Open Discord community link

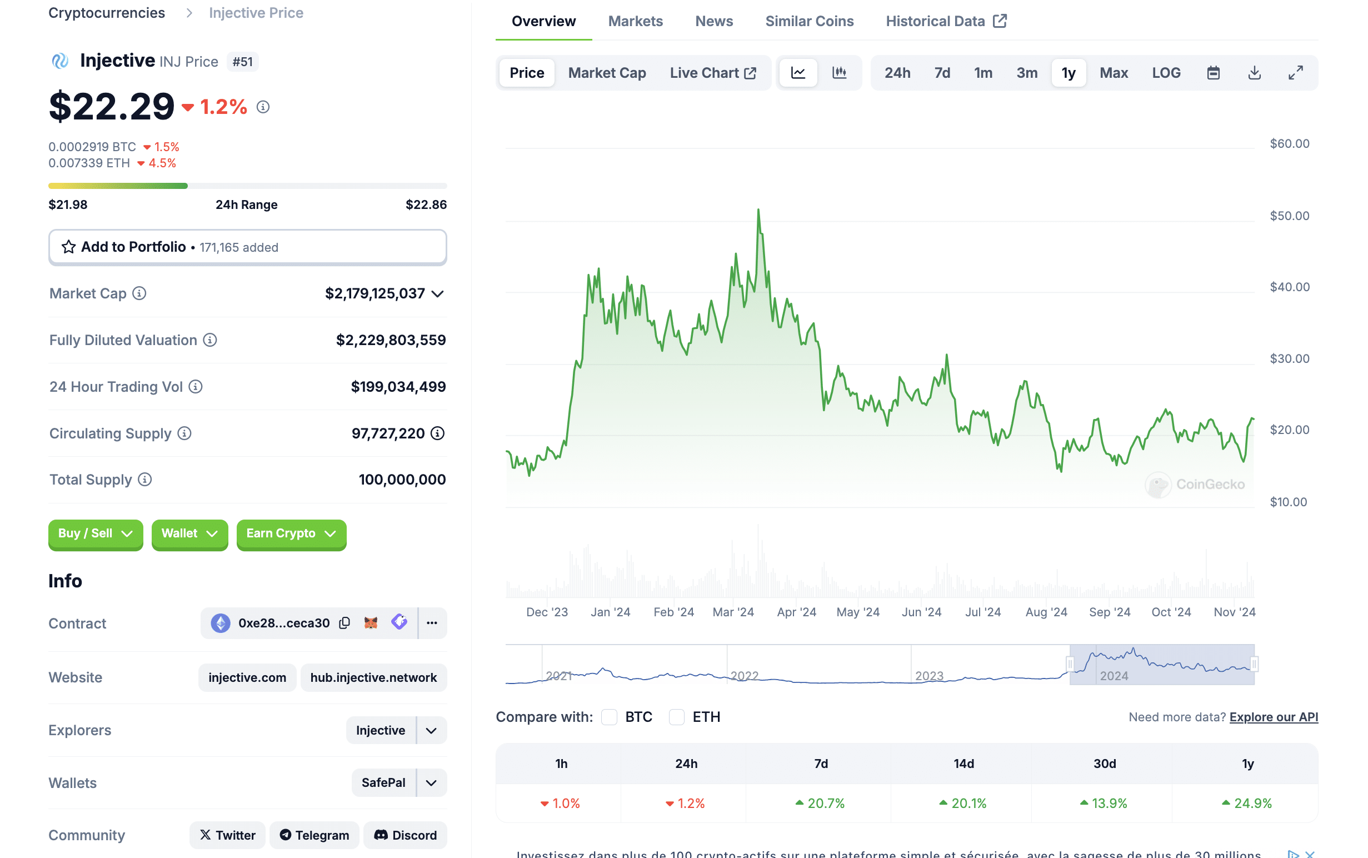(x=406, y=835)
